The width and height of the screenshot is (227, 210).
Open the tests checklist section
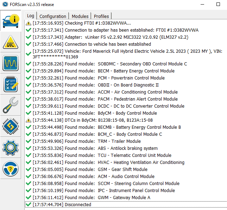11,84
